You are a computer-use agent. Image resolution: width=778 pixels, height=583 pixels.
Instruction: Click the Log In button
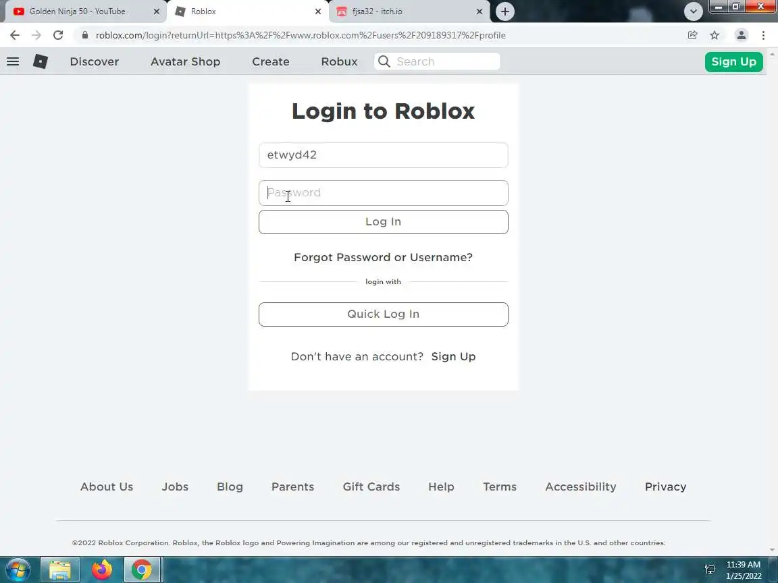click(383, 221)
